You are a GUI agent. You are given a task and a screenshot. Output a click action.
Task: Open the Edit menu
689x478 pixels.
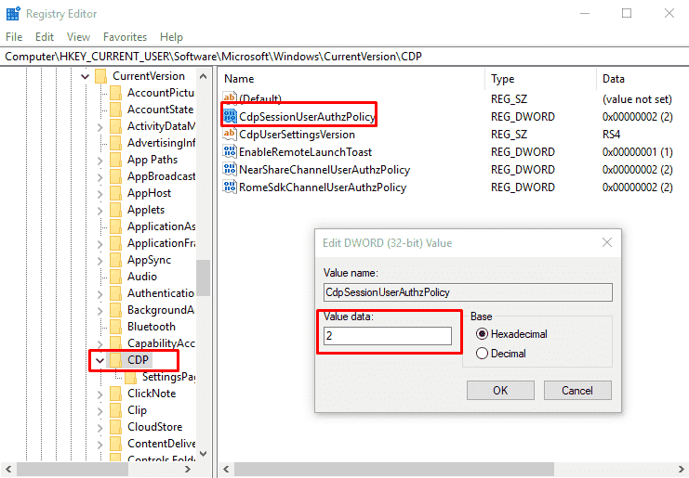click(x=45, y=37)
